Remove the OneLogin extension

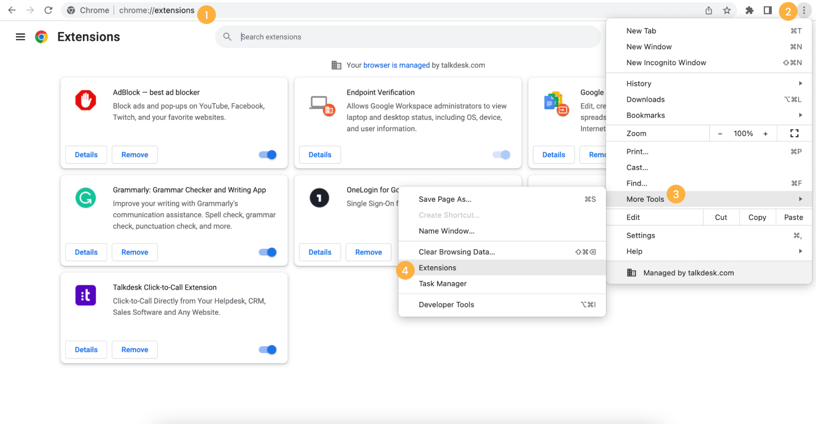point(369,252)
